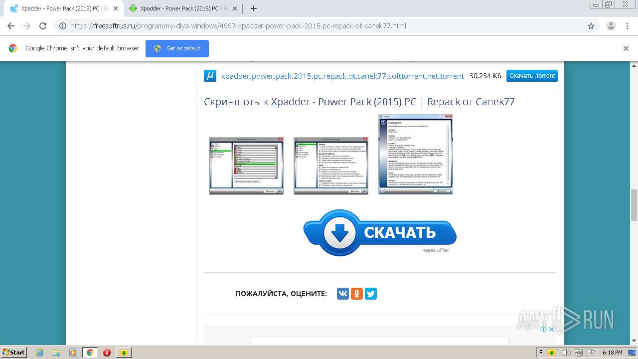Click the 30,234 Кб file size text
638x359 pixels.
point(485,76)
